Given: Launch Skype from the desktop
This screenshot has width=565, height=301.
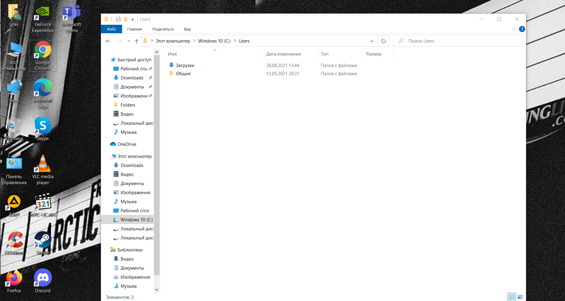Looking at the screenshot, I should [x=43, y=129].
